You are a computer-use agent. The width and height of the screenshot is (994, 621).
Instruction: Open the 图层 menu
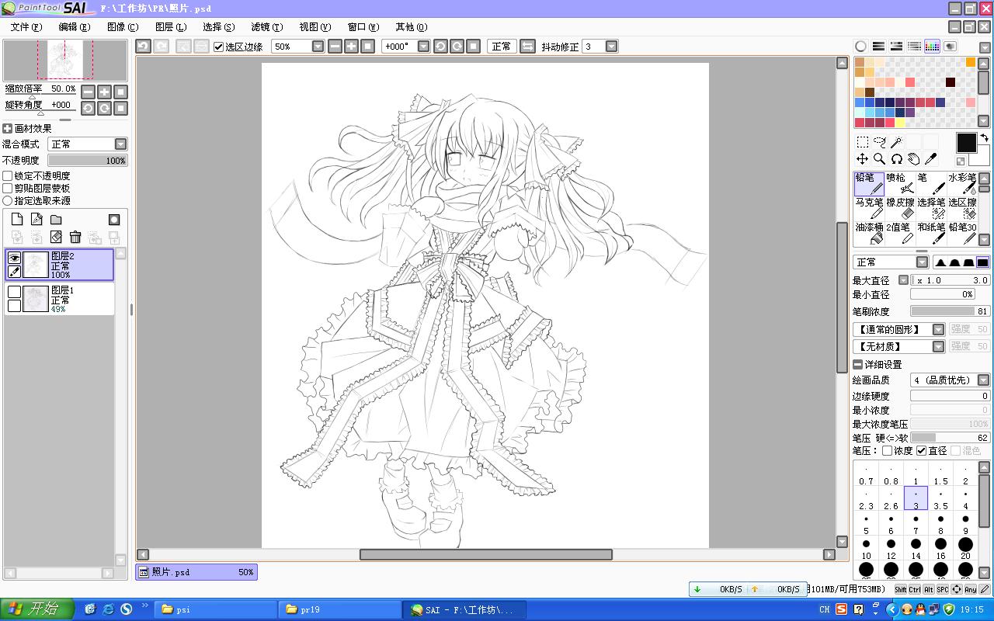pyautogui.click(x=171, y=27)
